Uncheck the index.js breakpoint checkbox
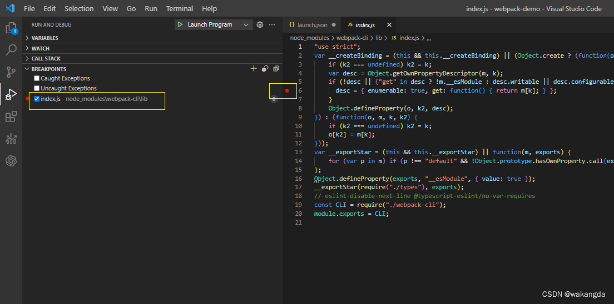This screenshot has width=614, height=304. 37,99
